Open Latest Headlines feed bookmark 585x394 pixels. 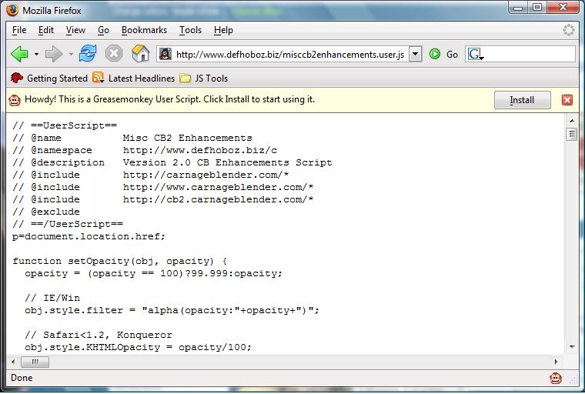tap(134, 78)
